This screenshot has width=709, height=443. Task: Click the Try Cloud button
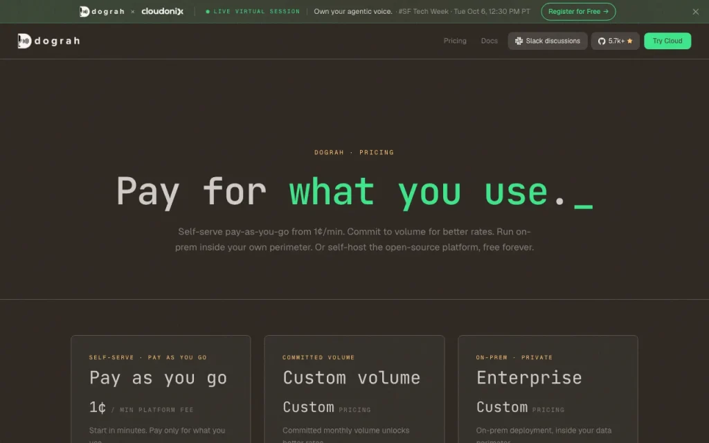tap(667, 41)
